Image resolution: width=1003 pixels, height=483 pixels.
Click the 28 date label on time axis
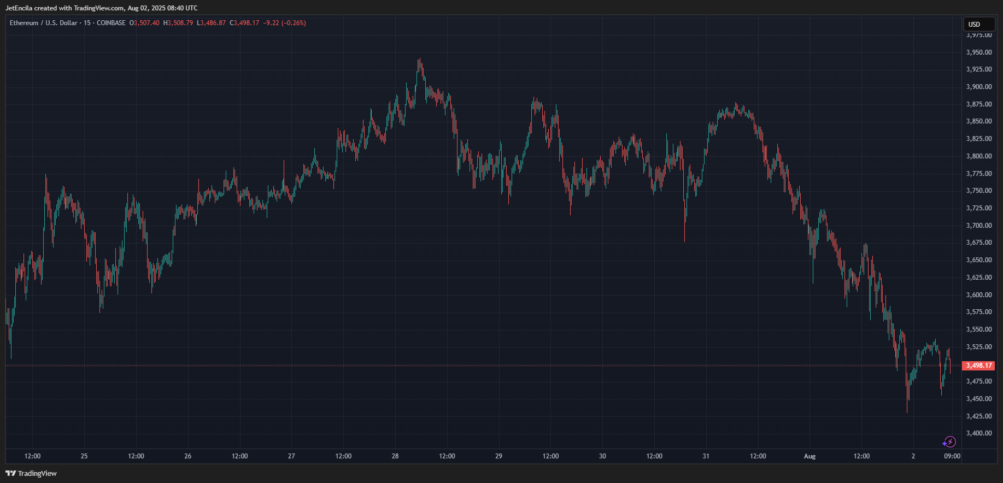(395, 456)
